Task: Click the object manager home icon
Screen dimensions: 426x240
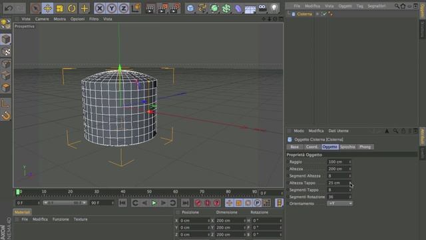Action: point(403,6)
